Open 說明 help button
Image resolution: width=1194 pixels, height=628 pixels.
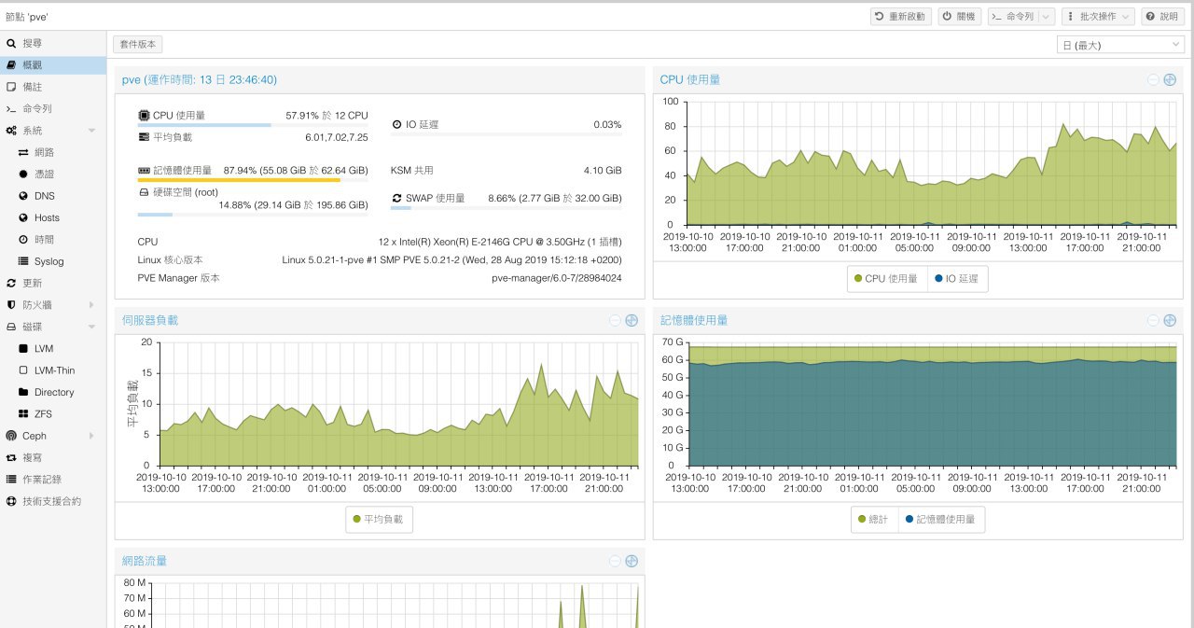point(1162,17)
